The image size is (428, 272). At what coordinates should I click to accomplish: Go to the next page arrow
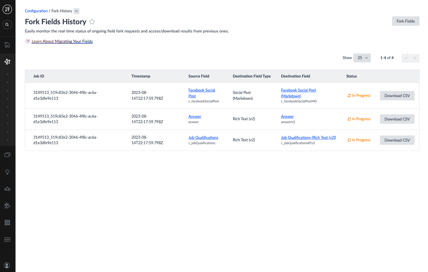click(415, 58)
